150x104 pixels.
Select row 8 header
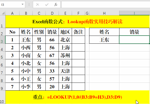tap(3, 79)
